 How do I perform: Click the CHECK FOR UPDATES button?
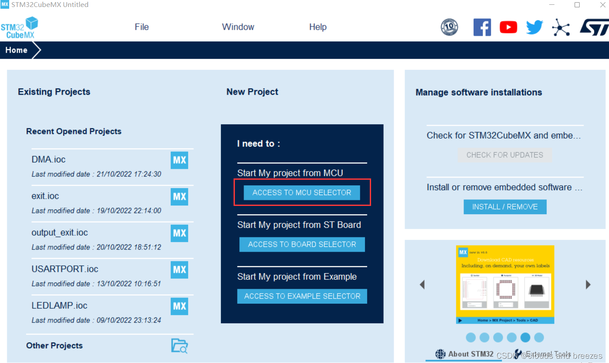coord(505,155)
